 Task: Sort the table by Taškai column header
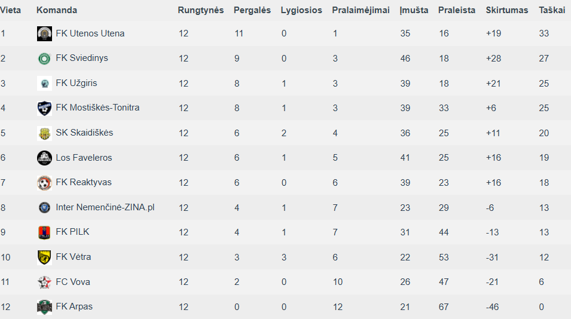[x=552, y=10]
